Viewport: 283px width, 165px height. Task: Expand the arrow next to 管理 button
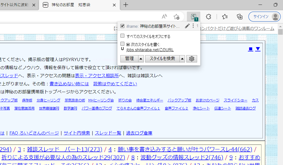click(x=141, y=59)
